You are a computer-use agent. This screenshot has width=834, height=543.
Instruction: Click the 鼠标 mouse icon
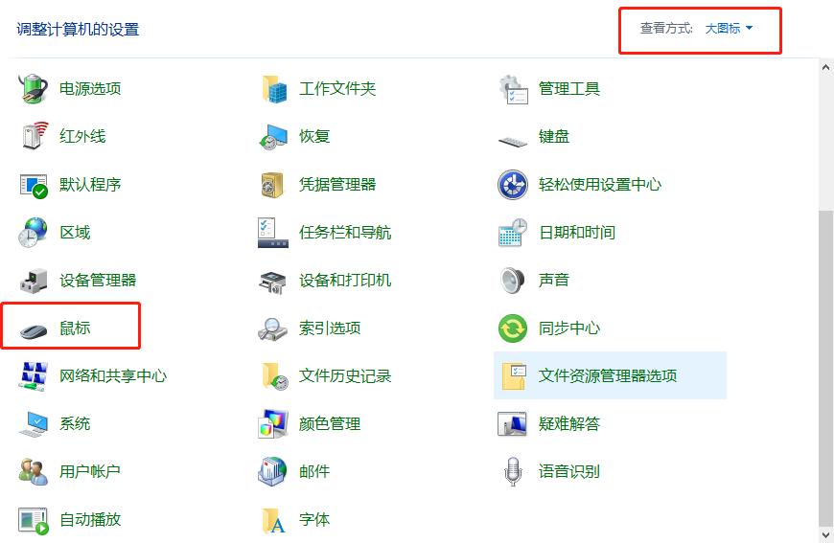(34, 330)
